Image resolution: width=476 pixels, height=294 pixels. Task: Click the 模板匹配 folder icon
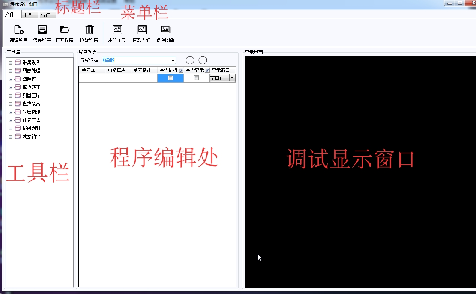18,87
